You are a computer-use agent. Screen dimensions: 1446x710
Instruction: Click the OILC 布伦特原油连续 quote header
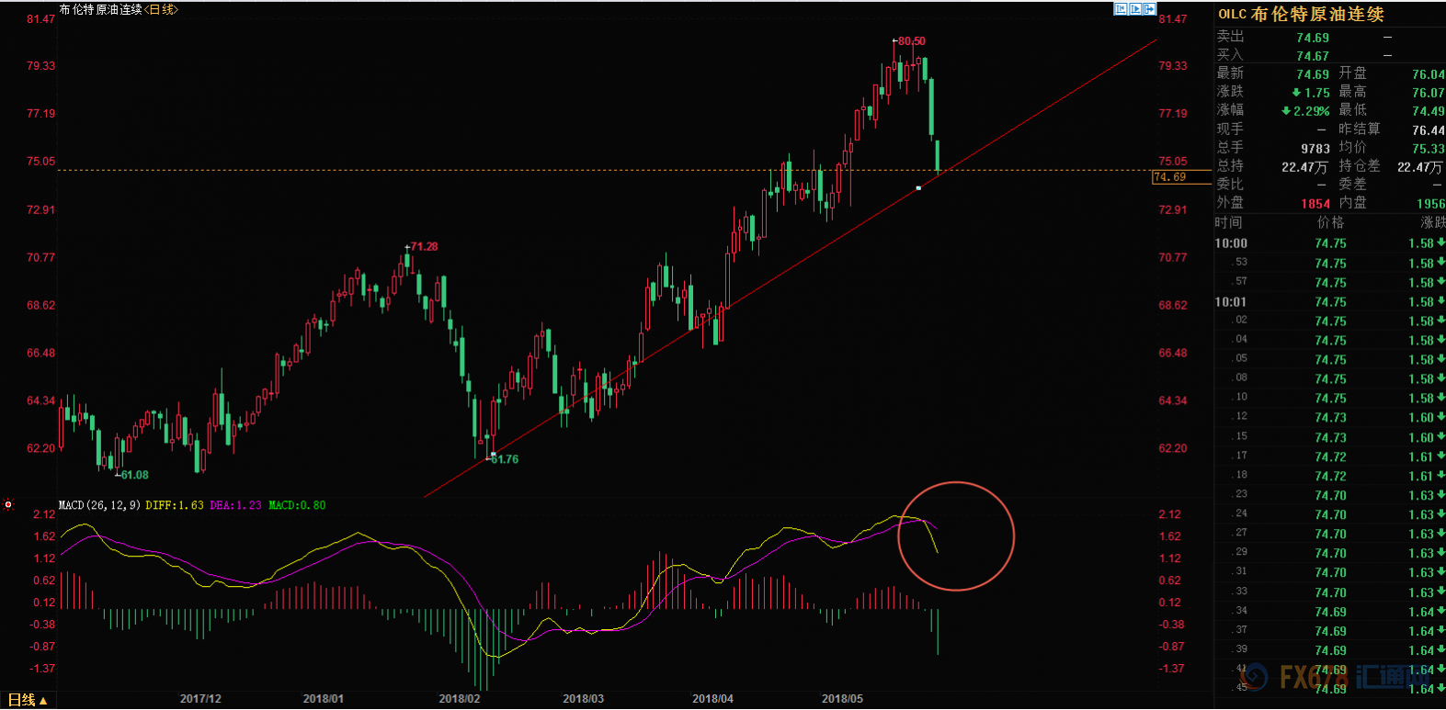1301,14
